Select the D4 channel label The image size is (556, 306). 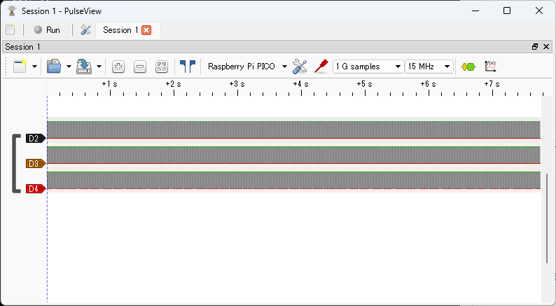point(36,188)
